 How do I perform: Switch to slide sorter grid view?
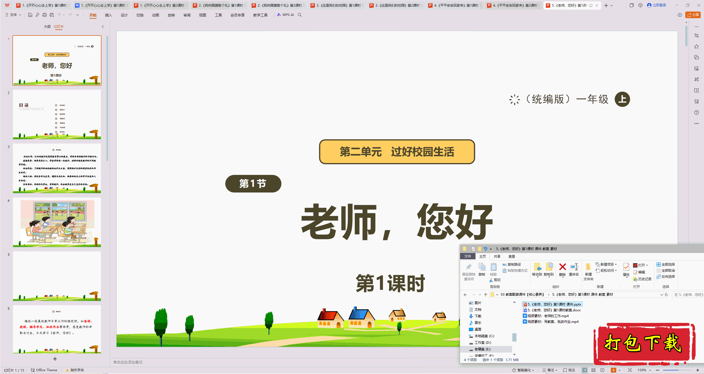click(593, 370)
